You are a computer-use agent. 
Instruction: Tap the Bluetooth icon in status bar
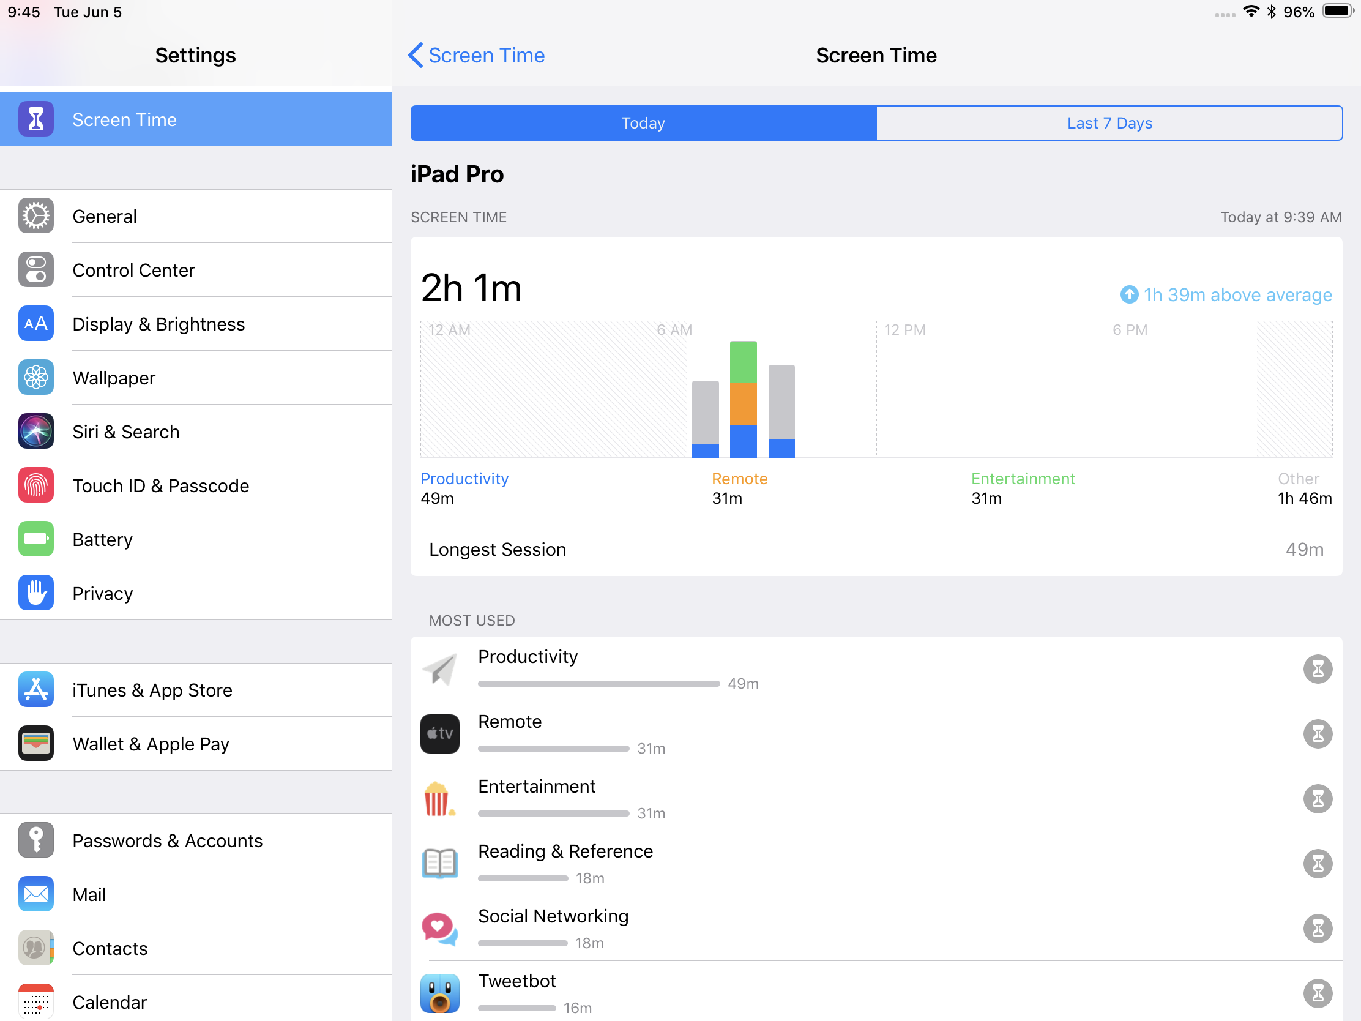(1271, 12)
